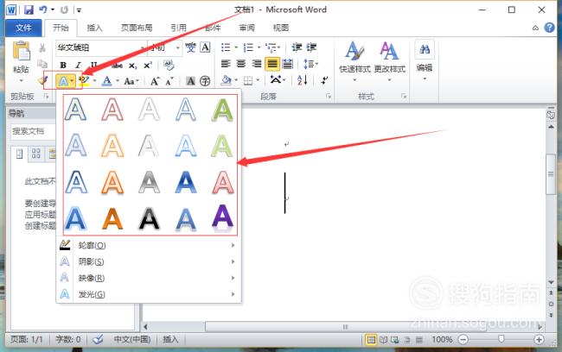Choose the purple A text effect
The width and height of the screenshot is (562, 352).
click(x=222, y=217)
